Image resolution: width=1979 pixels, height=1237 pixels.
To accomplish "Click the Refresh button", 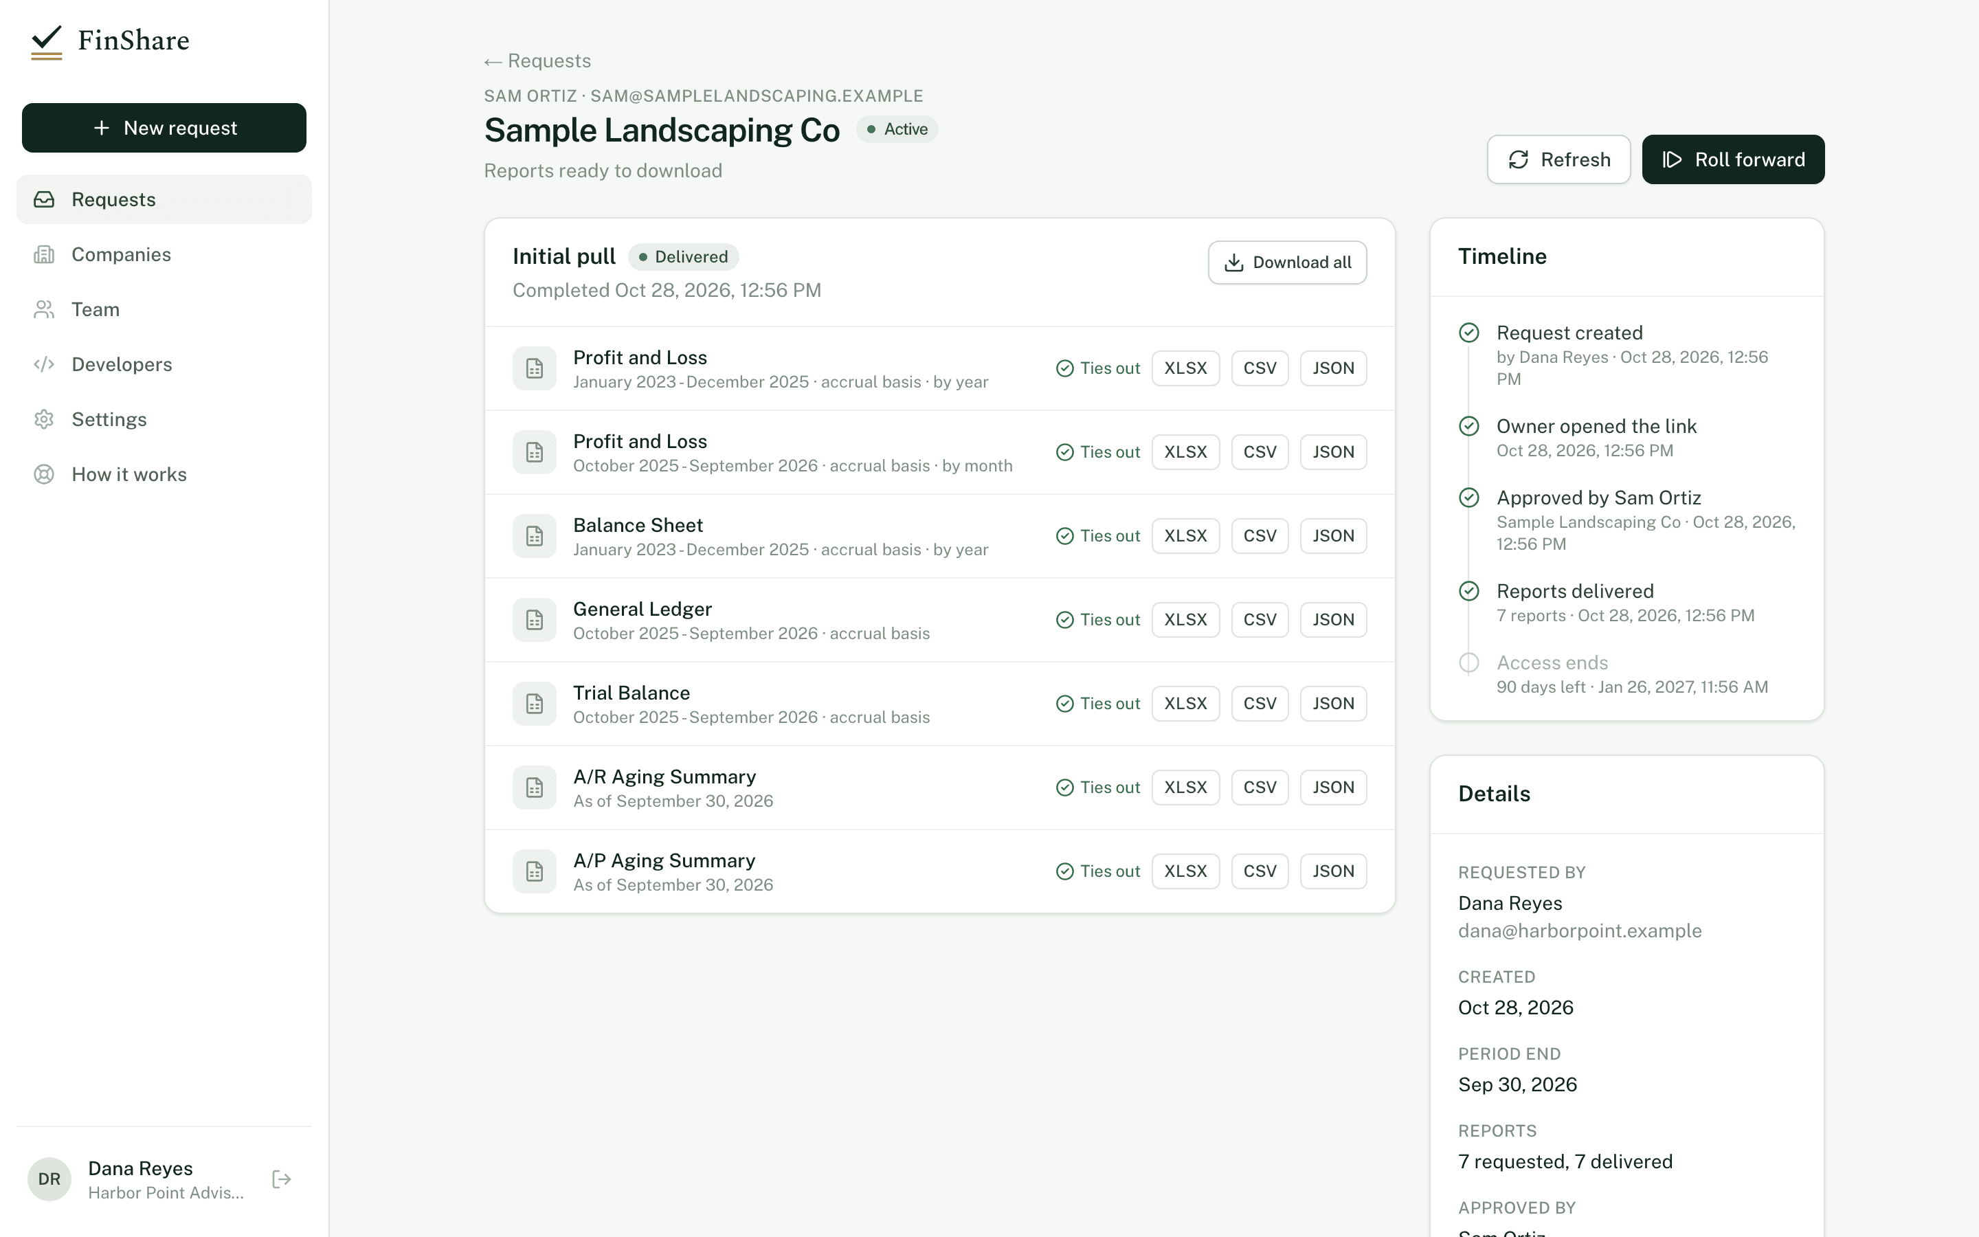I will tap(1558, 159).
